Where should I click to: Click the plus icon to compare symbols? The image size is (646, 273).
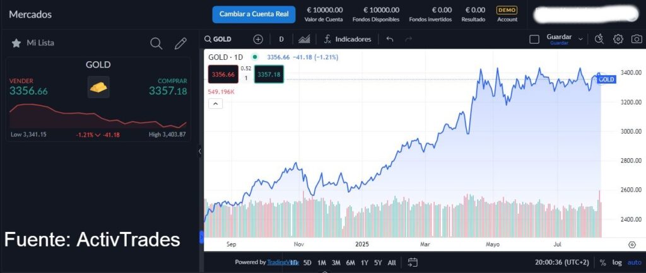[x=258, y=39]
